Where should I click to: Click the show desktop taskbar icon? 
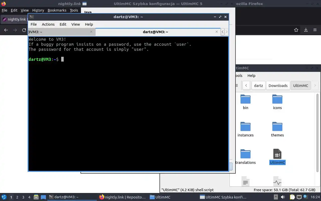(x=43, y=197)
